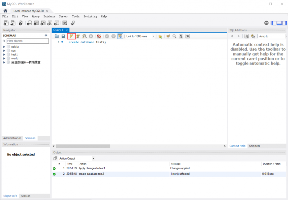This screenshot has width=288, height=200.
Task: Create a new SQL tab icon
Action: point(6,23)
